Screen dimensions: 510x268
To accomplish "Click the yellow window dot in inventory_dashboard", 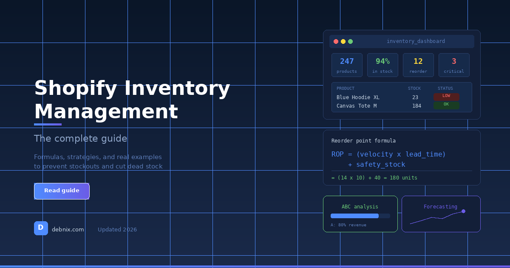I will point(343,41).
